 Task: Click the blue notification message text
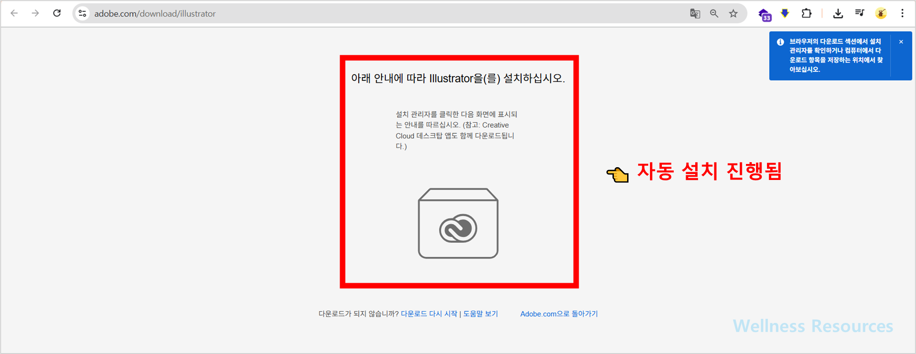point(836,55)
